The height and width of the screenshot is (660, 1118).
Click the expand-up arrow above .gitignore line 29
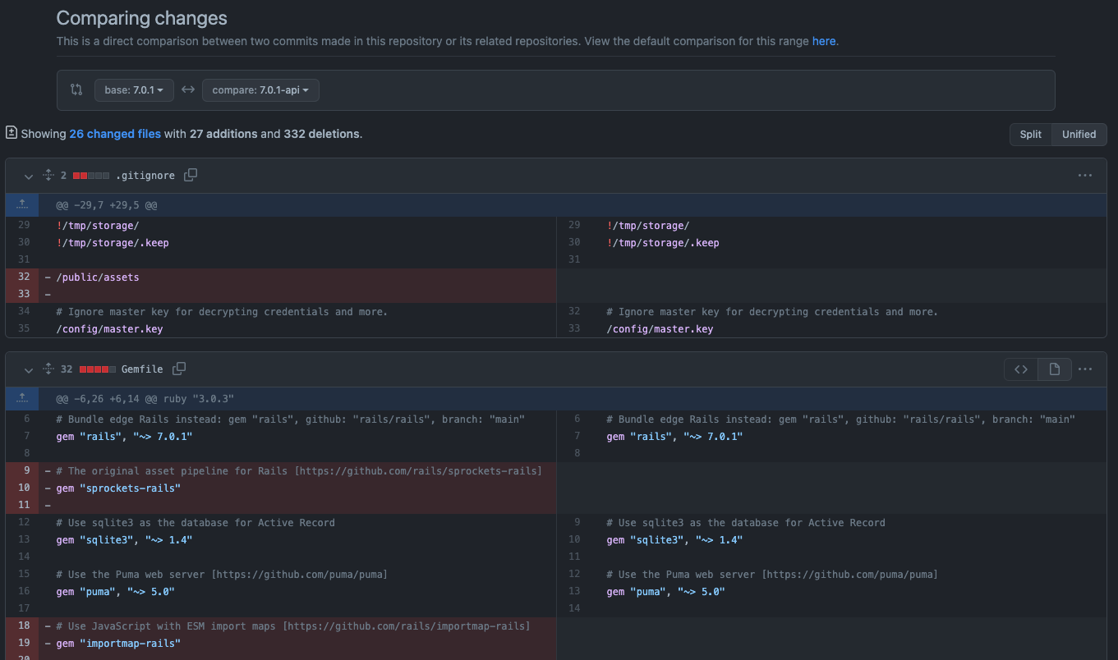[22, 204]
